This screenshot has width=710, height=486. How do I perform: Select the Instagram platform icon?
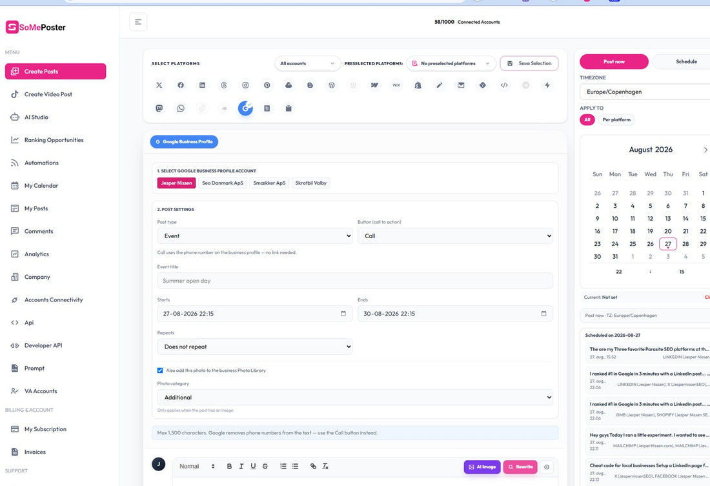coord(245,85)
